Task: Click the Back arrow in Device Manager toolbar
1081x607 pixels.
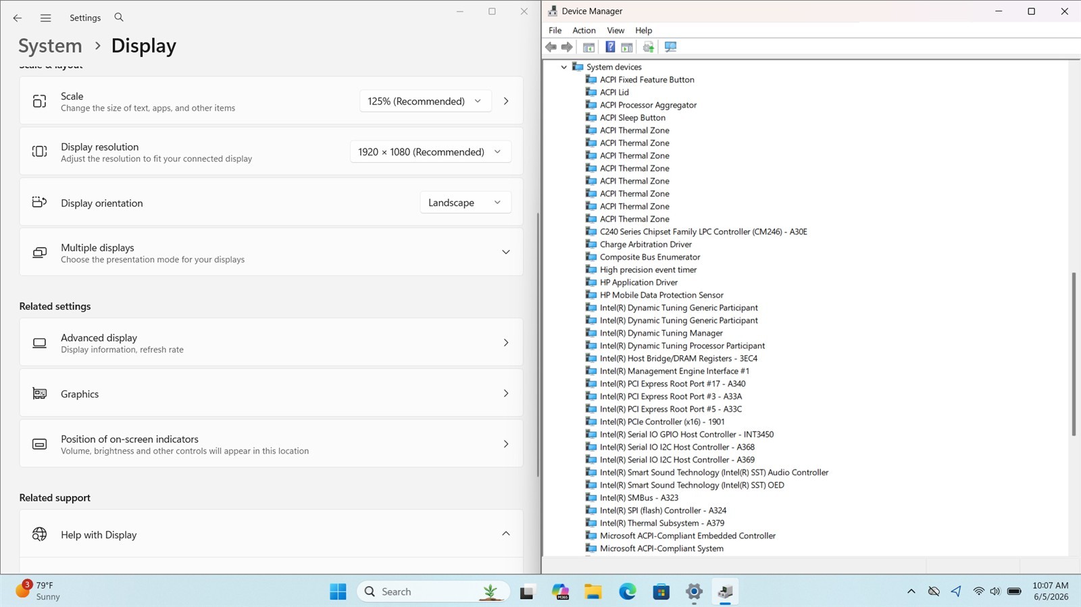Action: coord(551,47)
